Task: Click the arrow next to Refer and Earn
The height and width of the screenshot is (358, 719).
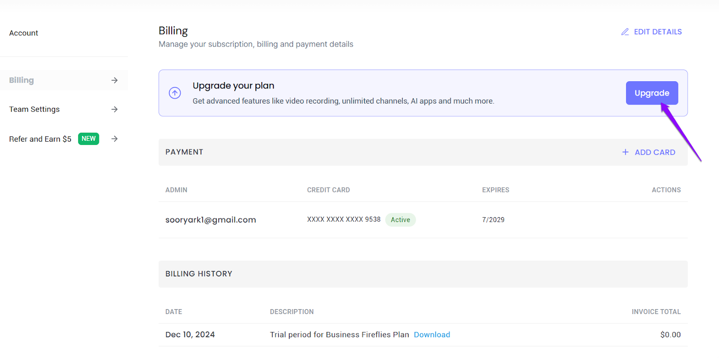Action: coord(115,139)
